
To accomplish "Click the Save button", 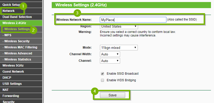I will (x=113, y=95).
